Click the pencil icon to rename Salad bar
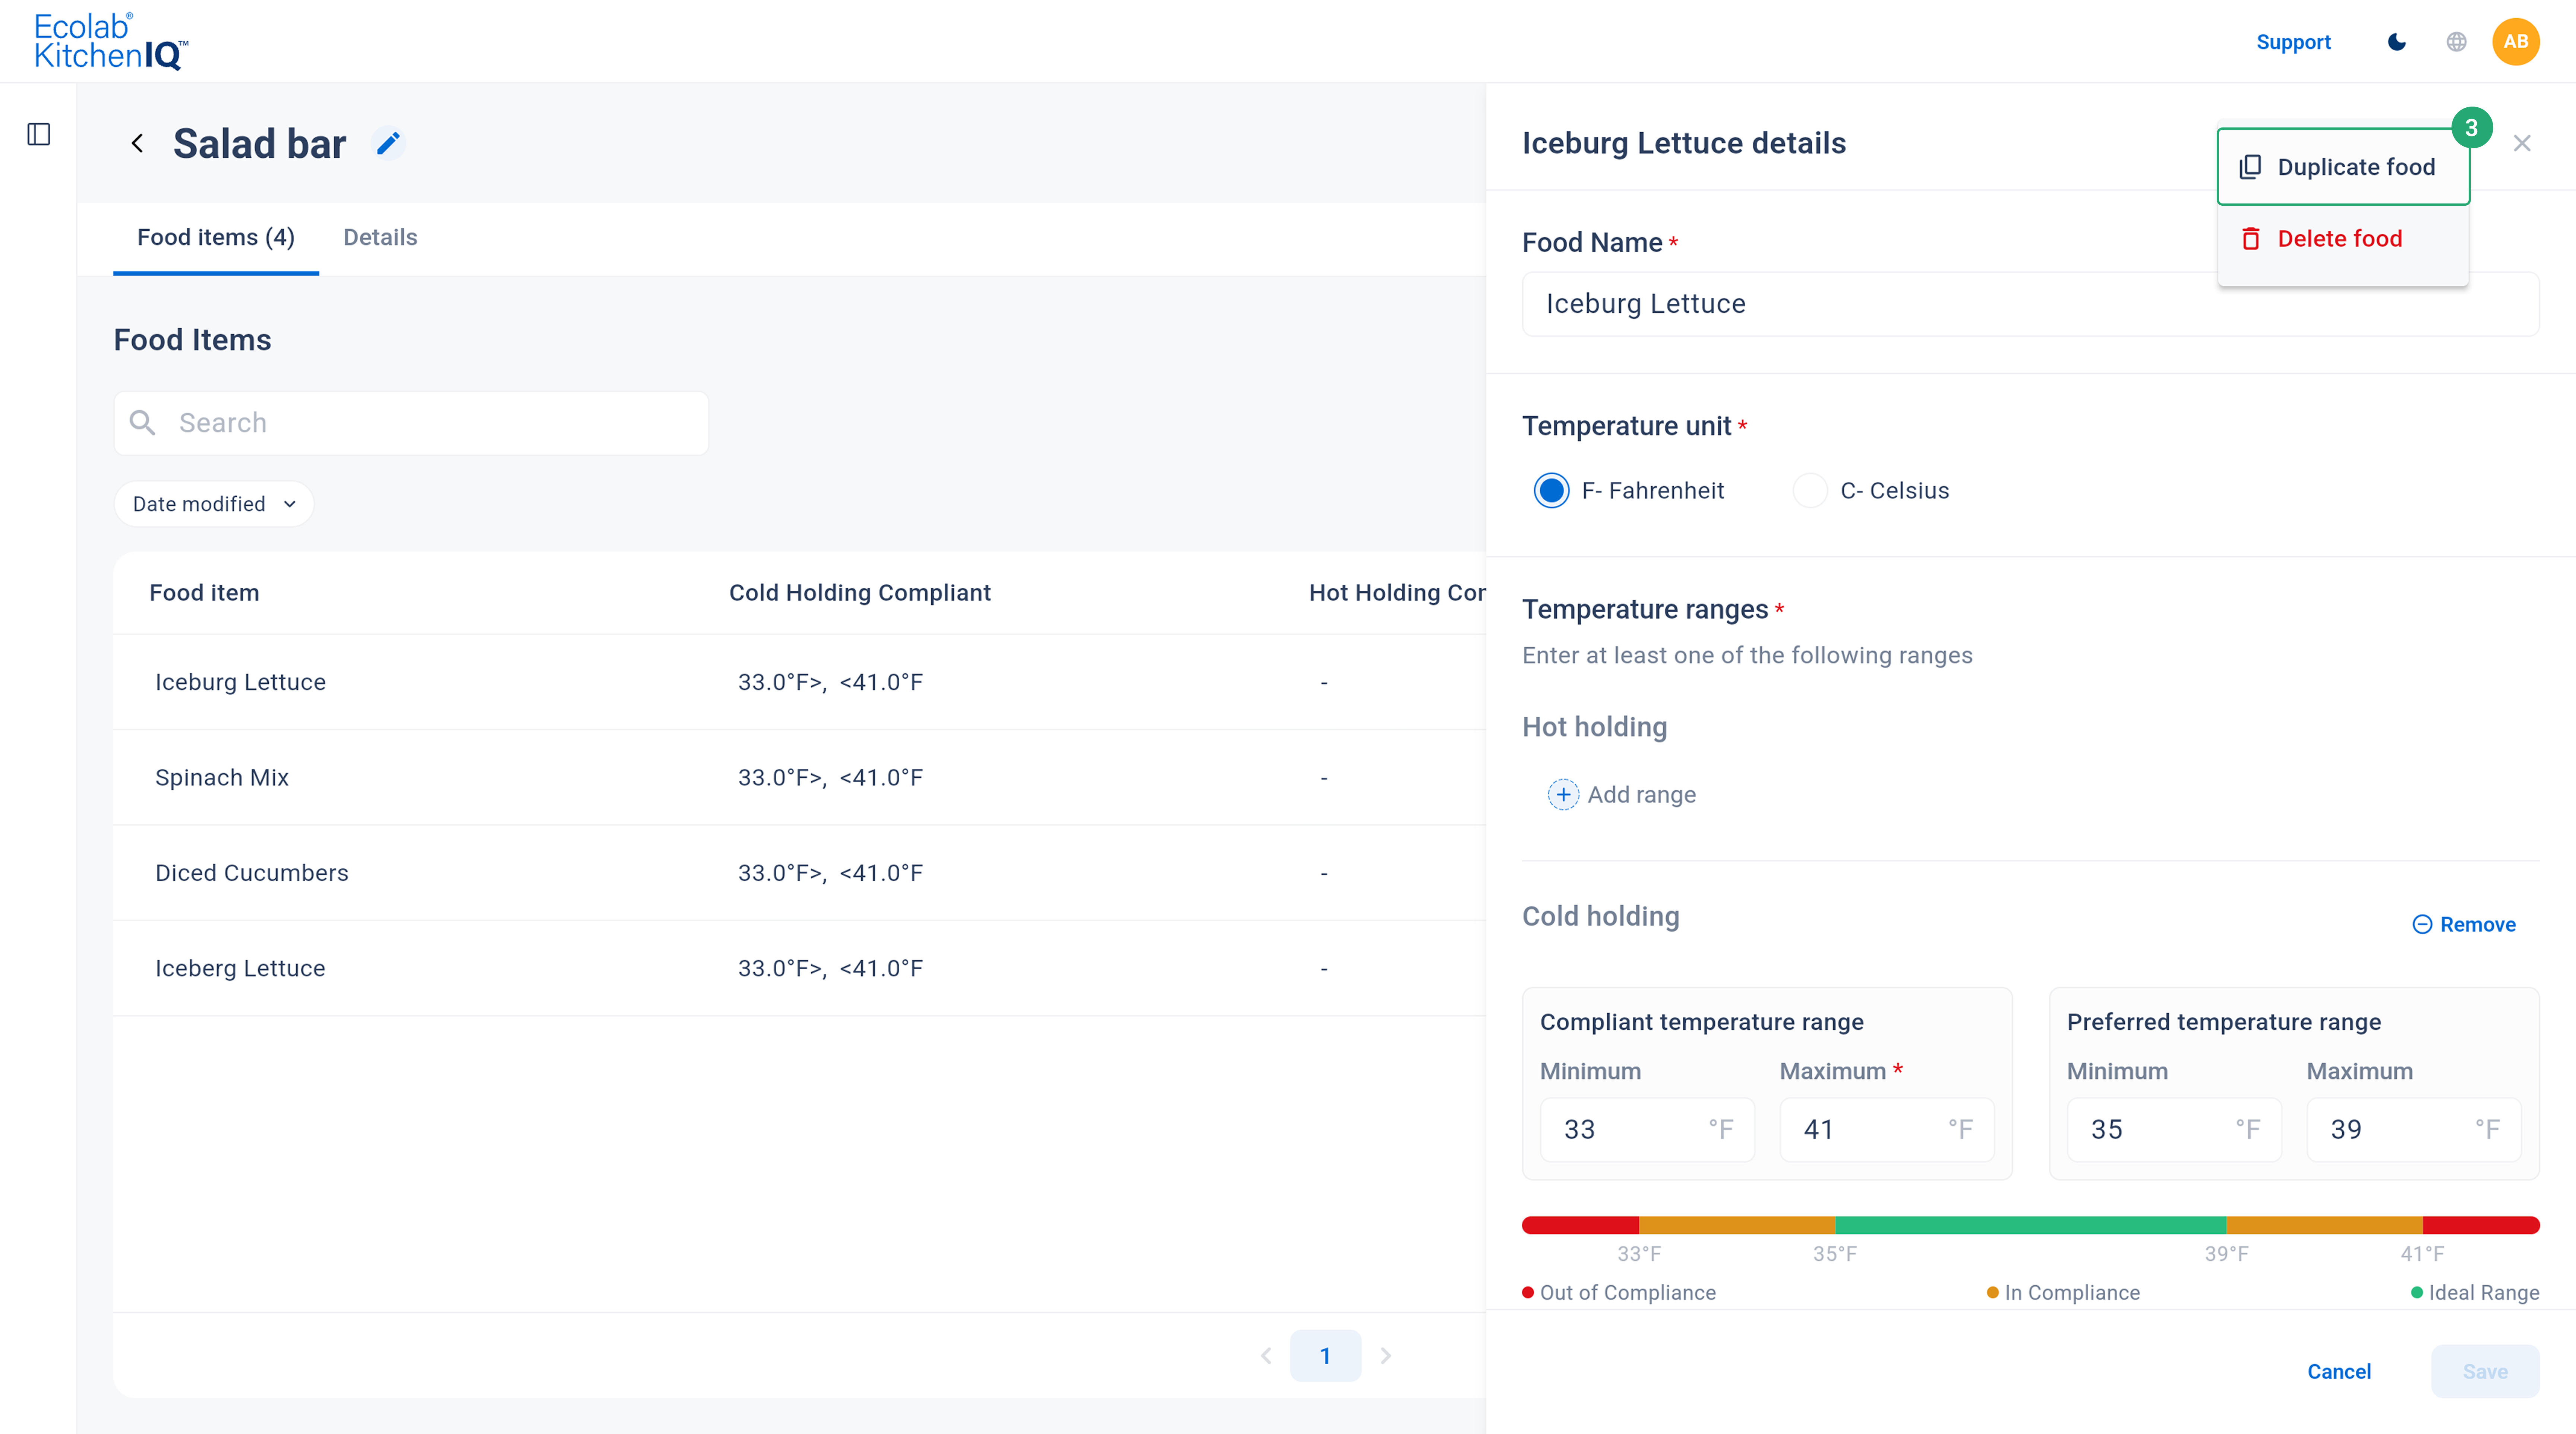2576x1434 pixels. pos(388,144)
